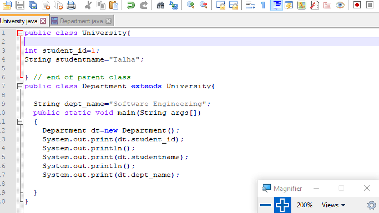The width and height of the screenshot is (379, 213).
Task: Close the University.java tab
Action: pos(44,21)
